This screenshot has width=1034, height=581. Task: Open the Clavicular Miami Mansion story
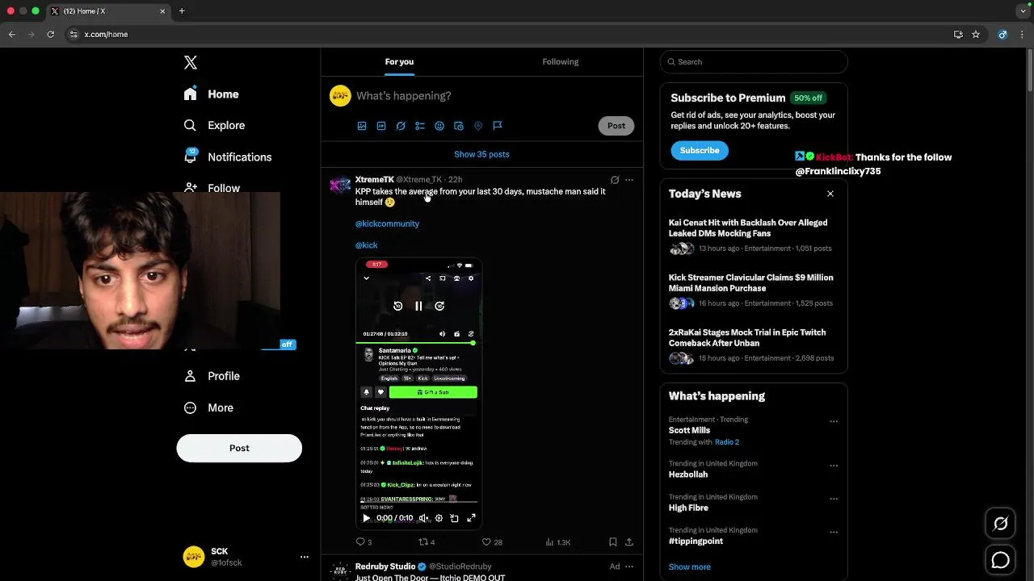point(754,290)
